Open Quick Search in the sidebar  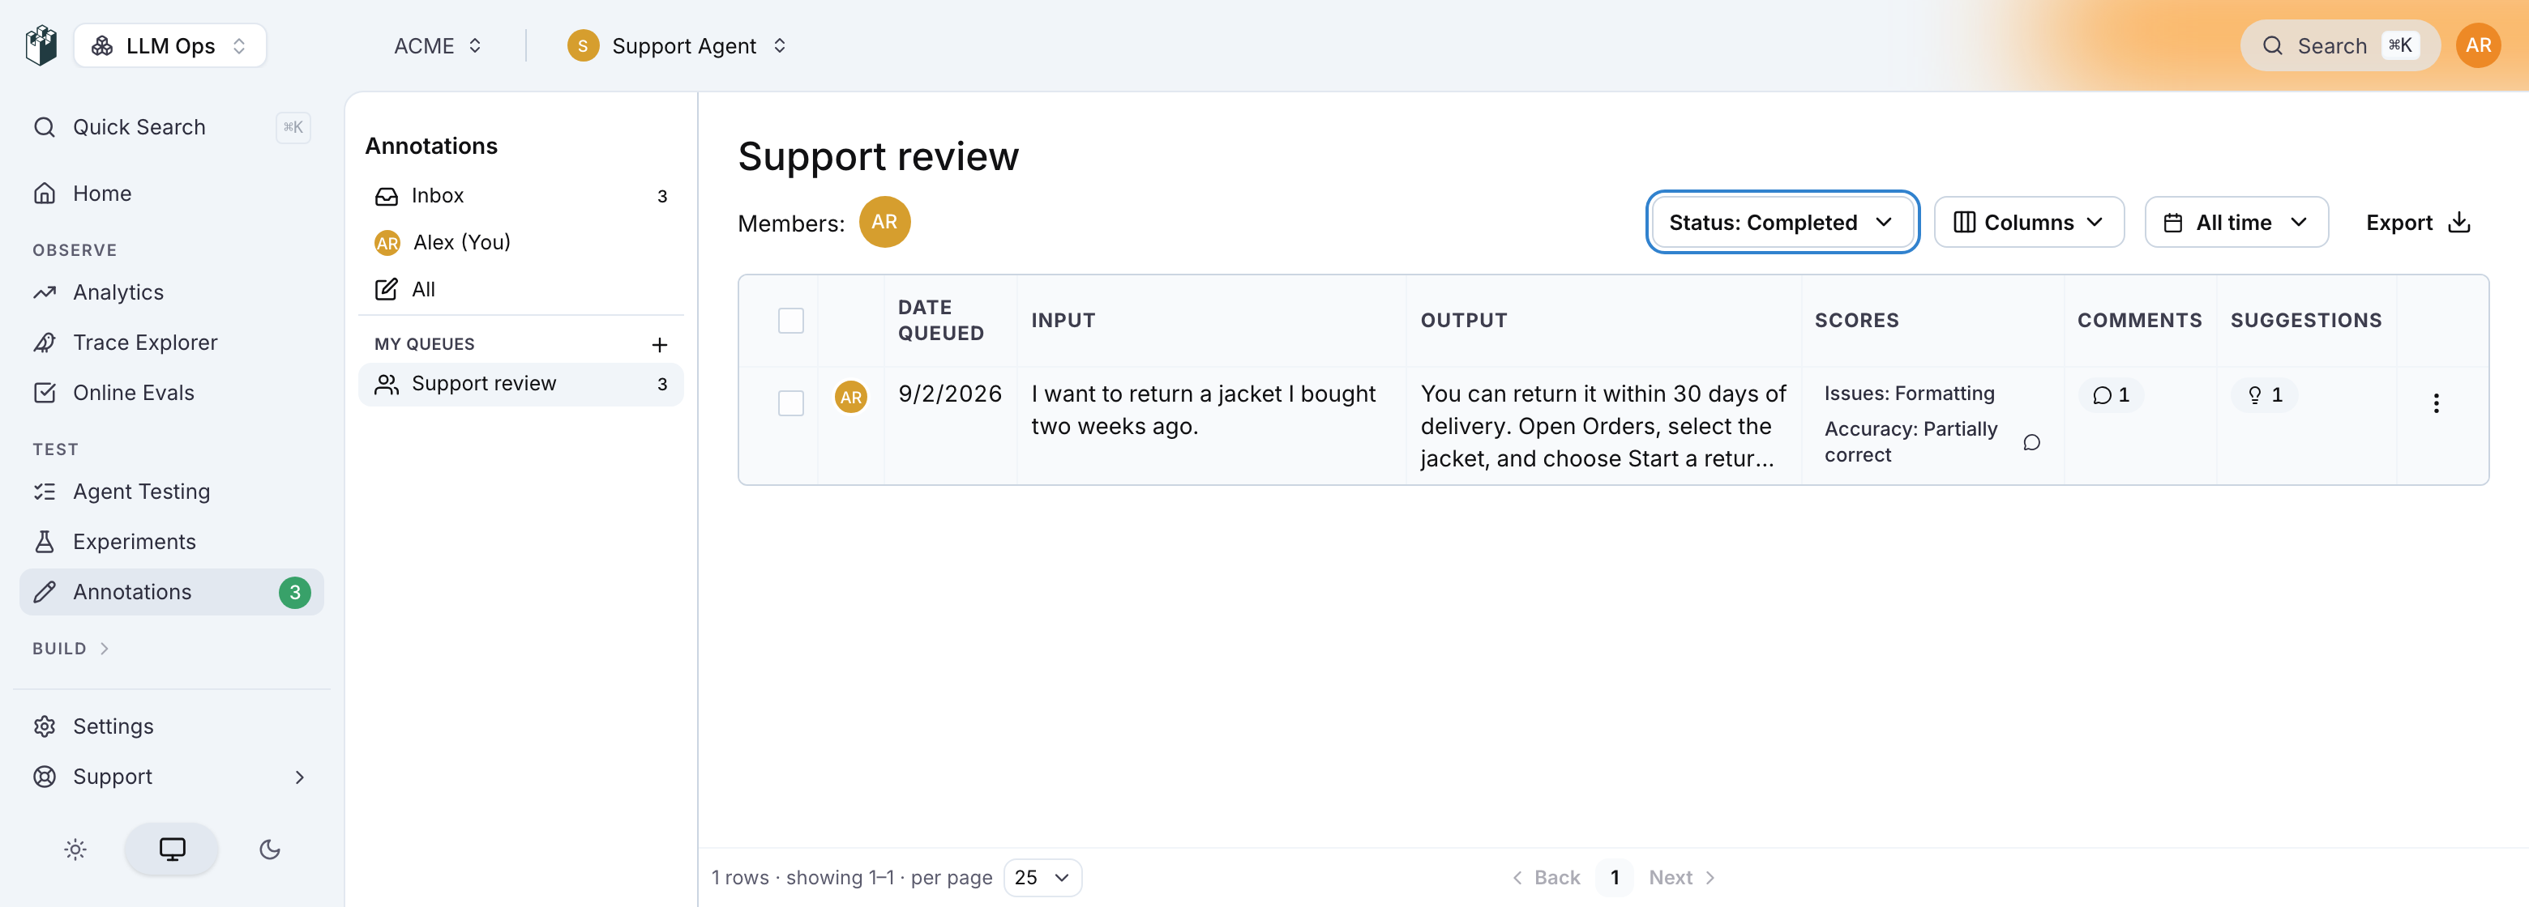(x=172, y=127)
